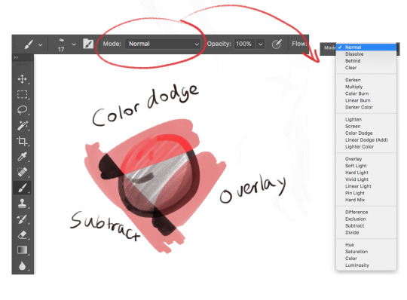The height and width of the screenshot is (300, 407).
Task: Select the Lasso tool
Action: tap(22, 110)
